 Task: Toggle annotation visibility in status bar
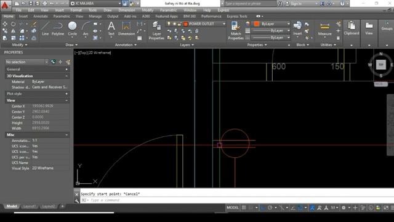pyautogui.click(x=312, y=208)
